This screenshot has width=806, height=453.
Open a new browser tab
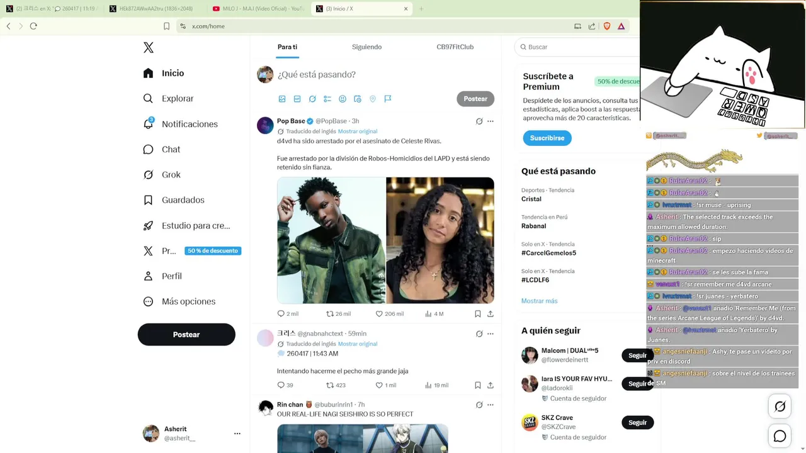(x=421, y=9)
